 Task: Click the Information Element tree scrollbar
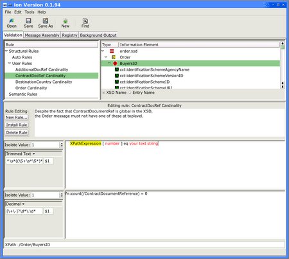283,65
